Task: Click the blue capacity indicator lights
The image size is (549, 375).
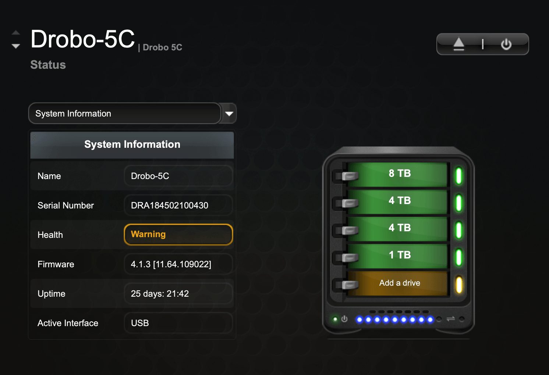Action: [x=395, y=319]
